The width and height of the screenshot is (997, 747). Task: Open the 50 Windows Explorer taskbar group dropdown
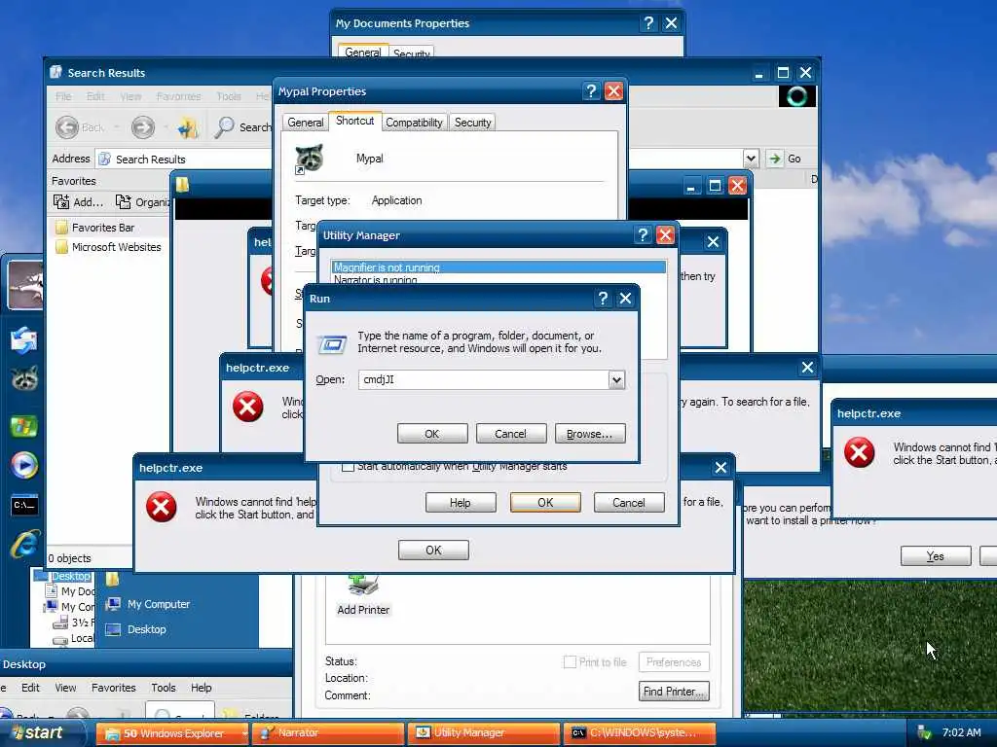click(x=244, y=733)
